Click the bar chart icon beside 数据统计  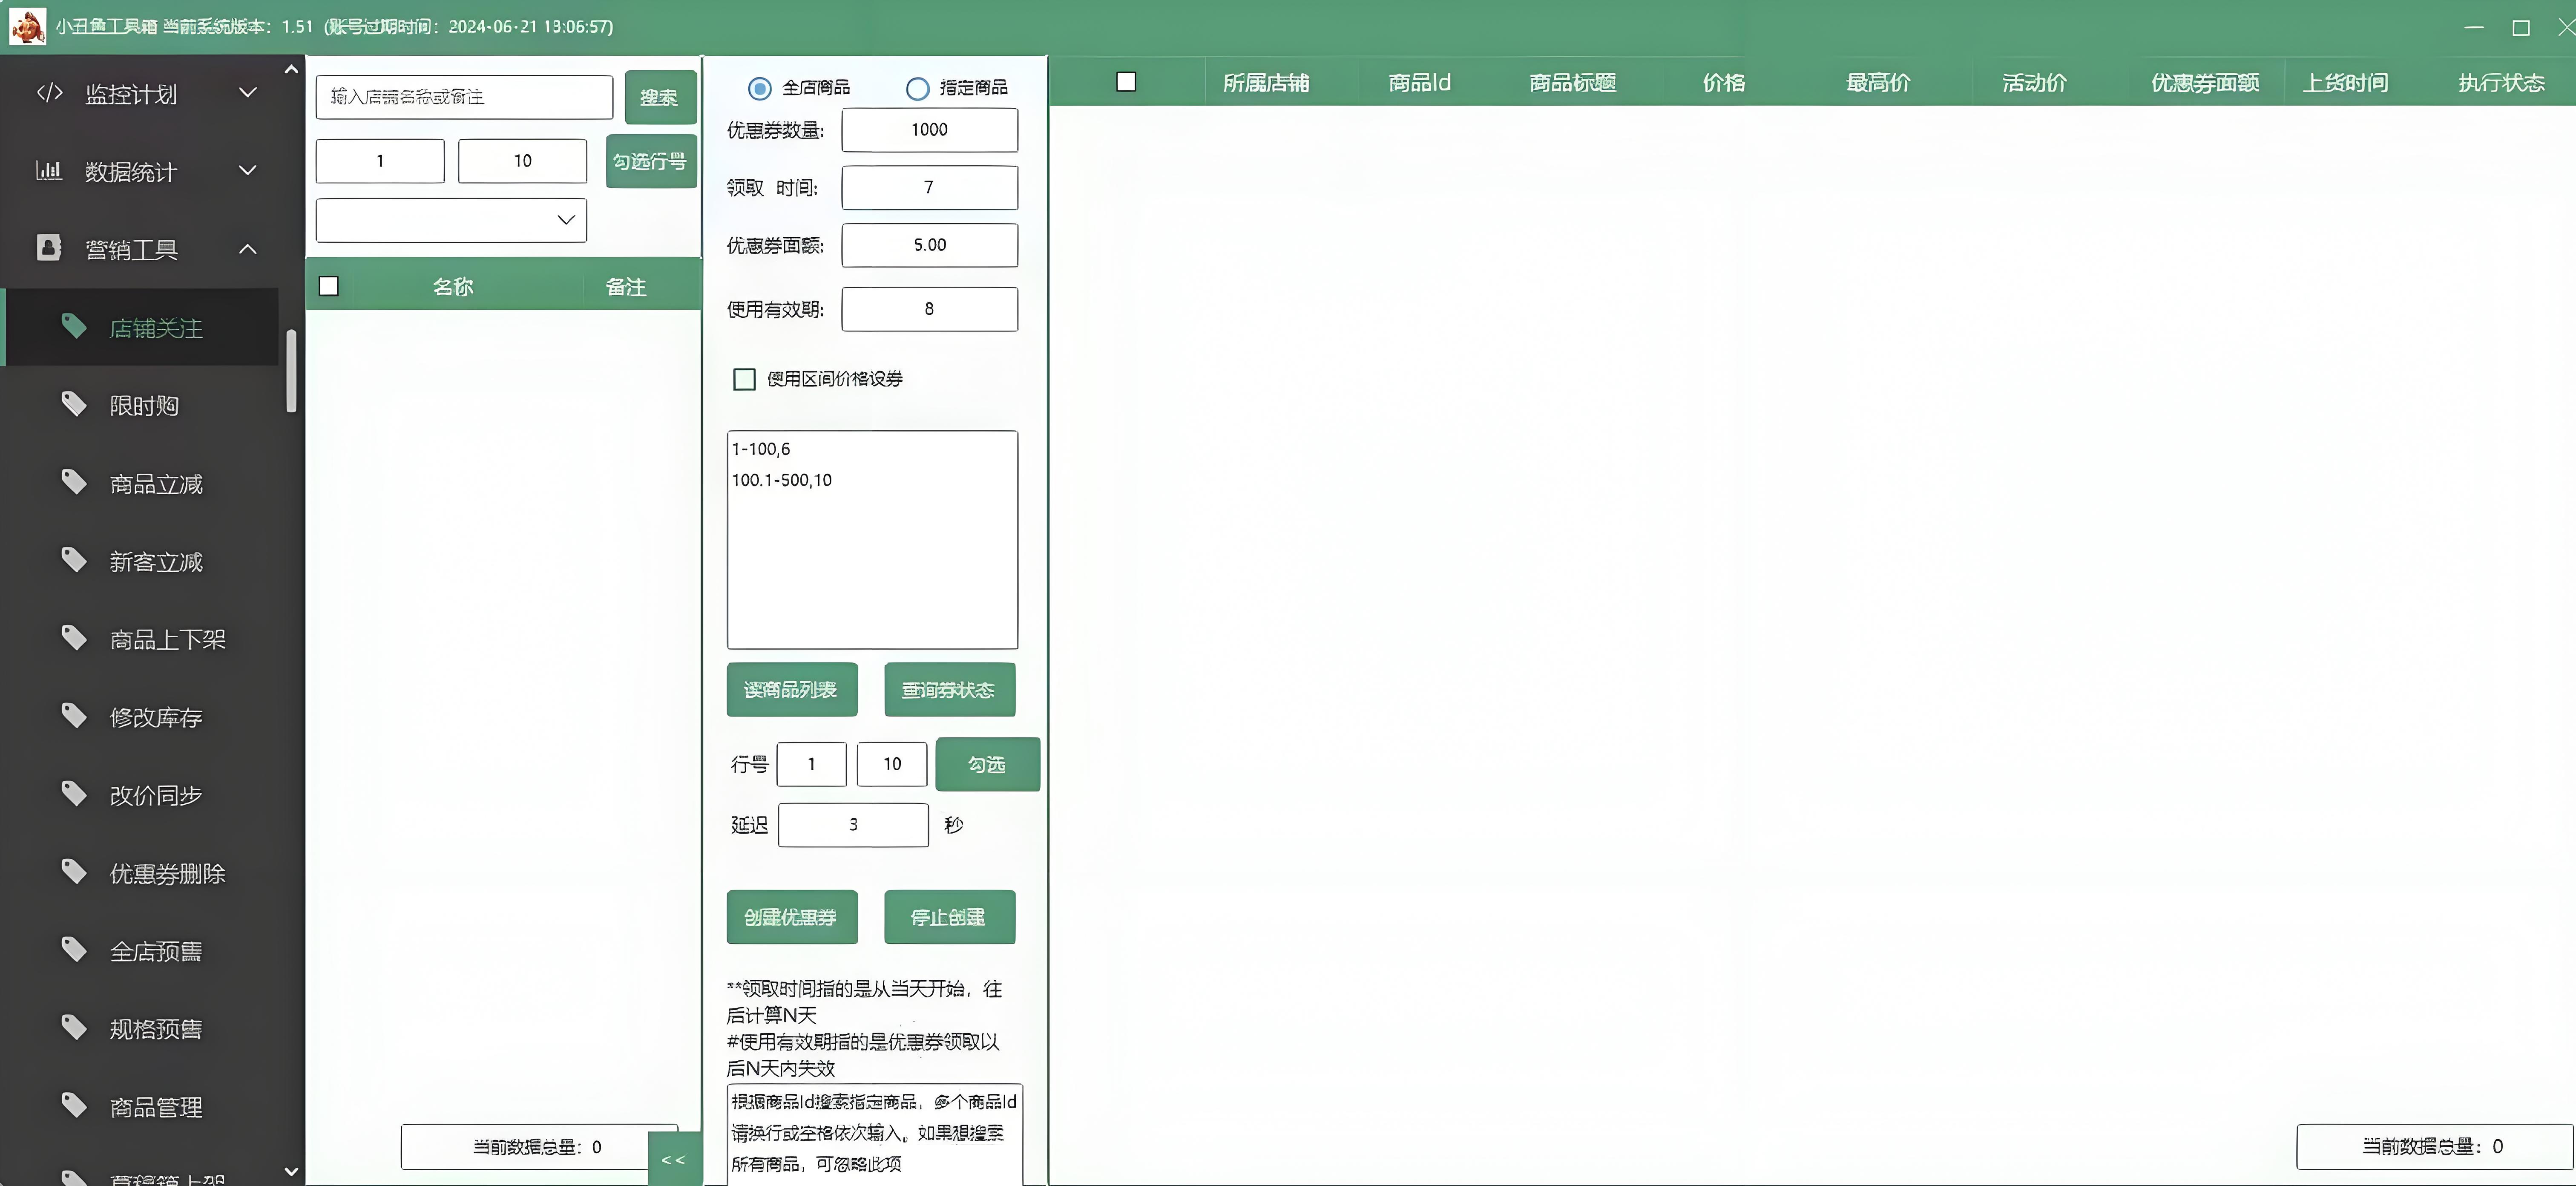[x=49, y=171]
